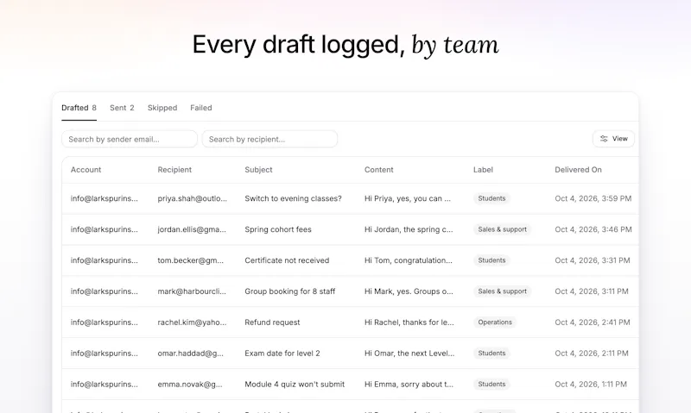Select recipient mark@harbourcli...

pos(192,291)
